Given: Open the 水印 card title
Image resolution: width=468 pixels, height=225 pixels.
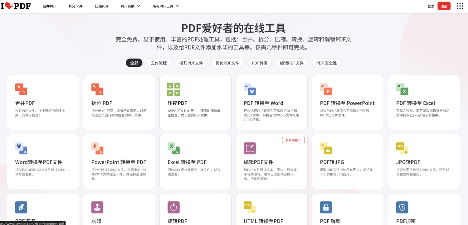Looking at the screenshot, I should point(96,221).
